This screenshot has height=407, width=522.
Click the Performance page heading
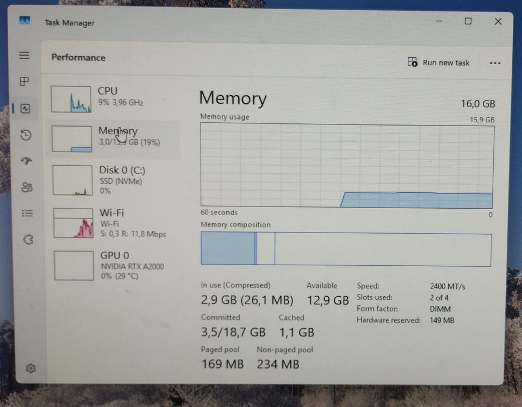pyautogui.click(x=78, y=58)
